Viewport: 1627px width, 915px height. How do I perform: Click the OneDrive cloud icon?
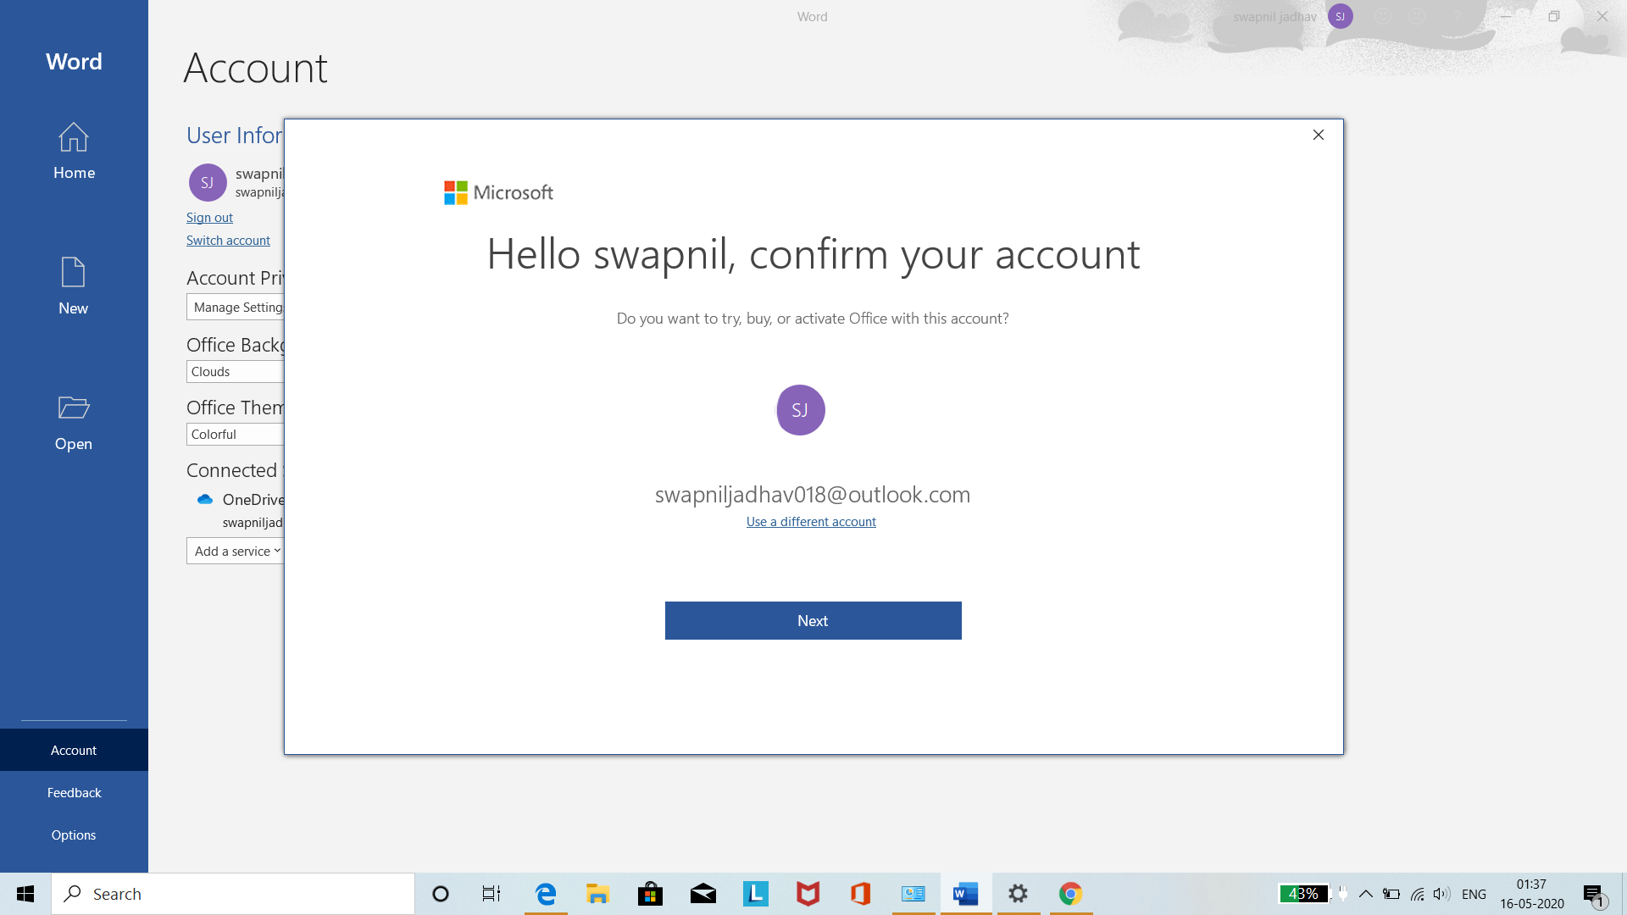click(205, 499)
